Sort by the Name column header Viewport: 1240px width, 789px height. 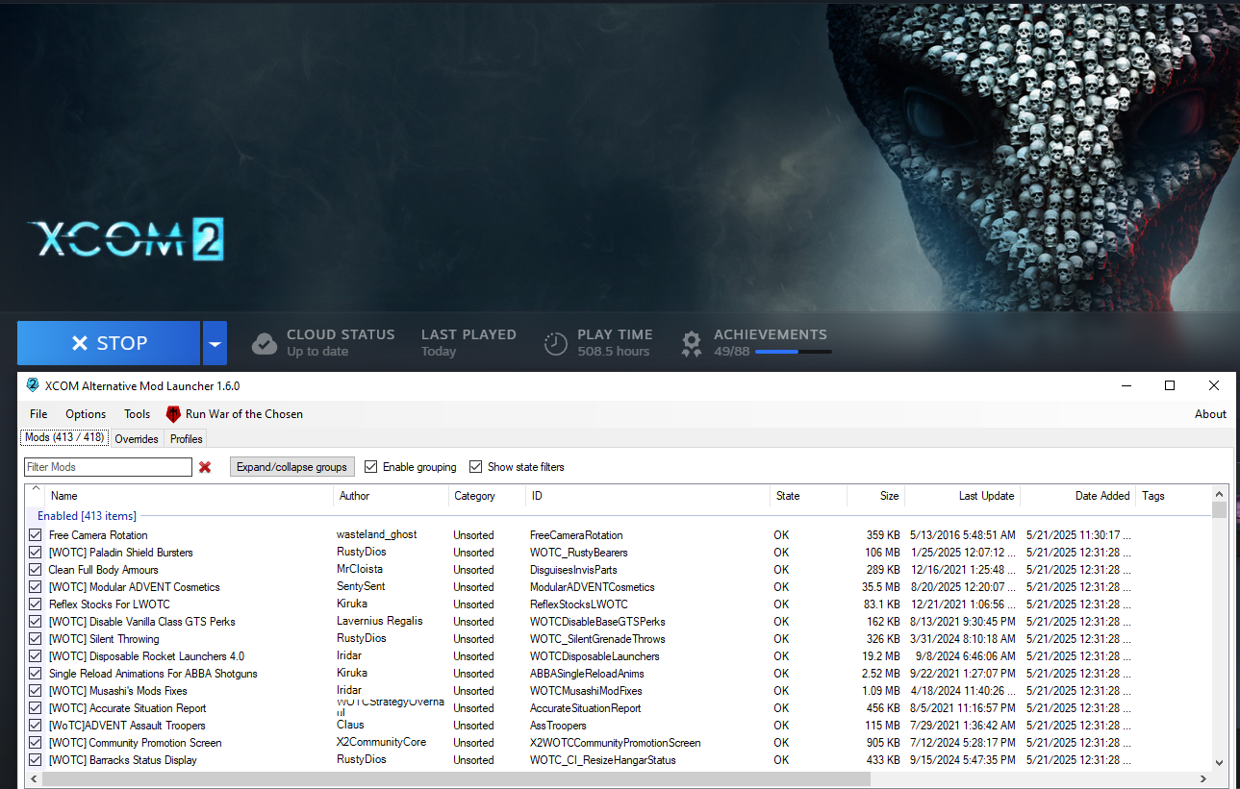pyautogui.click(x=189, y=496)
